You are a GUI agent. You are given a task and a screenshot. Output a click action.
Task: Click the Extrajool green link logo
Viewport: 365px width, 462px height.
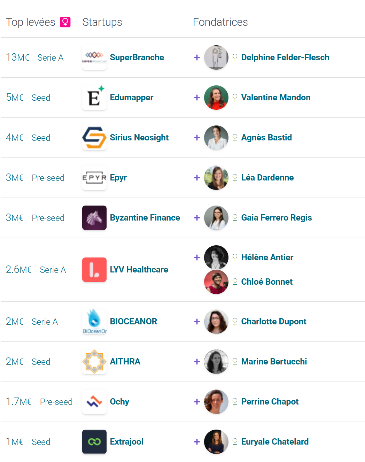94,442
